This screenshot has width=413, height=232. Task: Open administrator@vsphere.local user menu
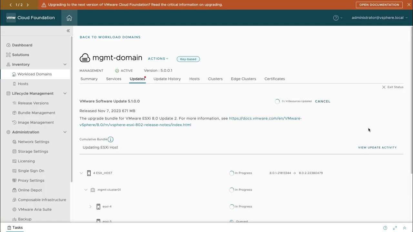tap(379, 18)
